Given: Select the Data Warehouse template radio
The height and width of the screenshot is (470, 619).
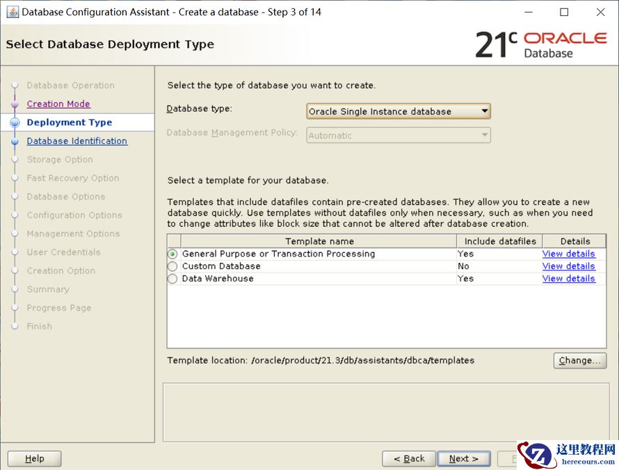Looking at the screenshot, I should 172,279.
